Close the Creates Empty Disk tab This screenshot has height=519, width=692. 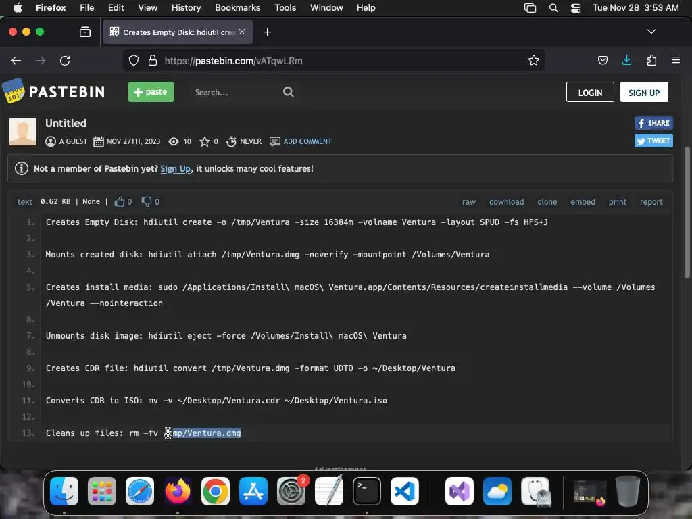[x=242, y=32]
